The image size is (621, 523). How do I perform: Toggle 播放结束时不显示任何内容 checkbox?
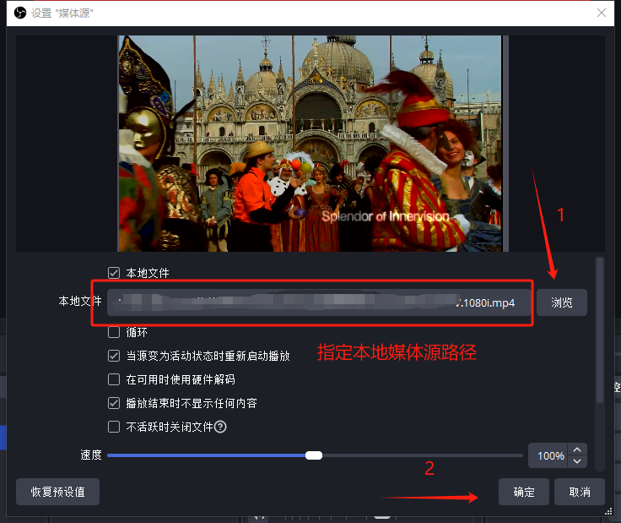(114, 404)
